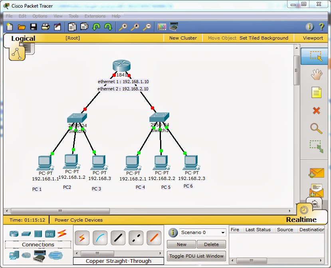Click the Undo green arrow
Viewport: 331px width, 268px height.
tap(96, 27)
